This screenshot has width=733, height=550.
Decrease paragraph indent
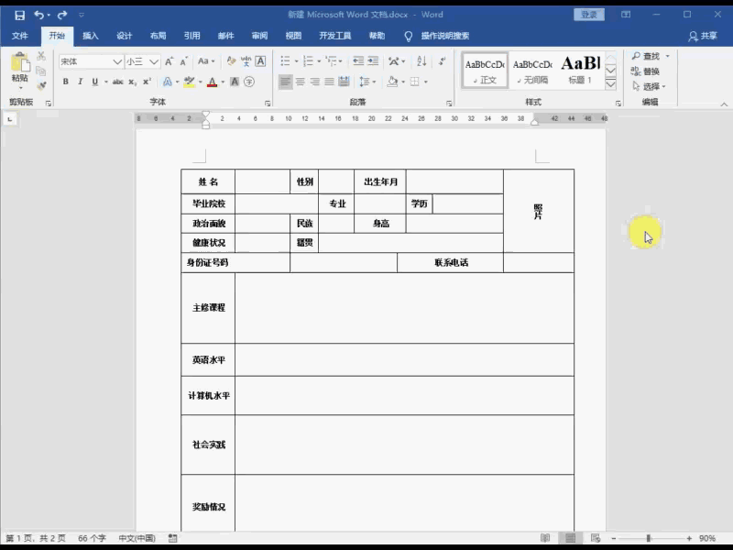tap(358, 60)
